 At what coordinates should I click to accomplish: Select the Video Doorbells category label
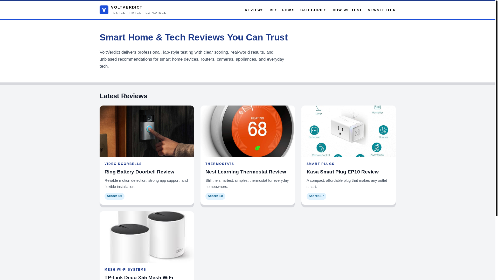(x=123, y=164)
